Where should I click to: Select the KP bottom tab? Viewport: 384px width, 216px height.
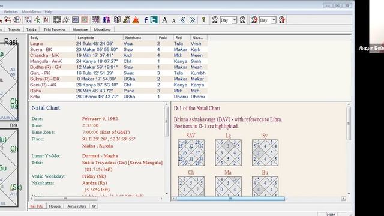pyautogui.click(x=94, y=206)
